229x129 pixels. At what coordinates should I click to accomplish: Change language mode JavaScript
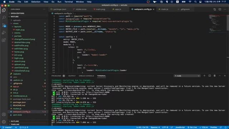click(x=180, y=128)
